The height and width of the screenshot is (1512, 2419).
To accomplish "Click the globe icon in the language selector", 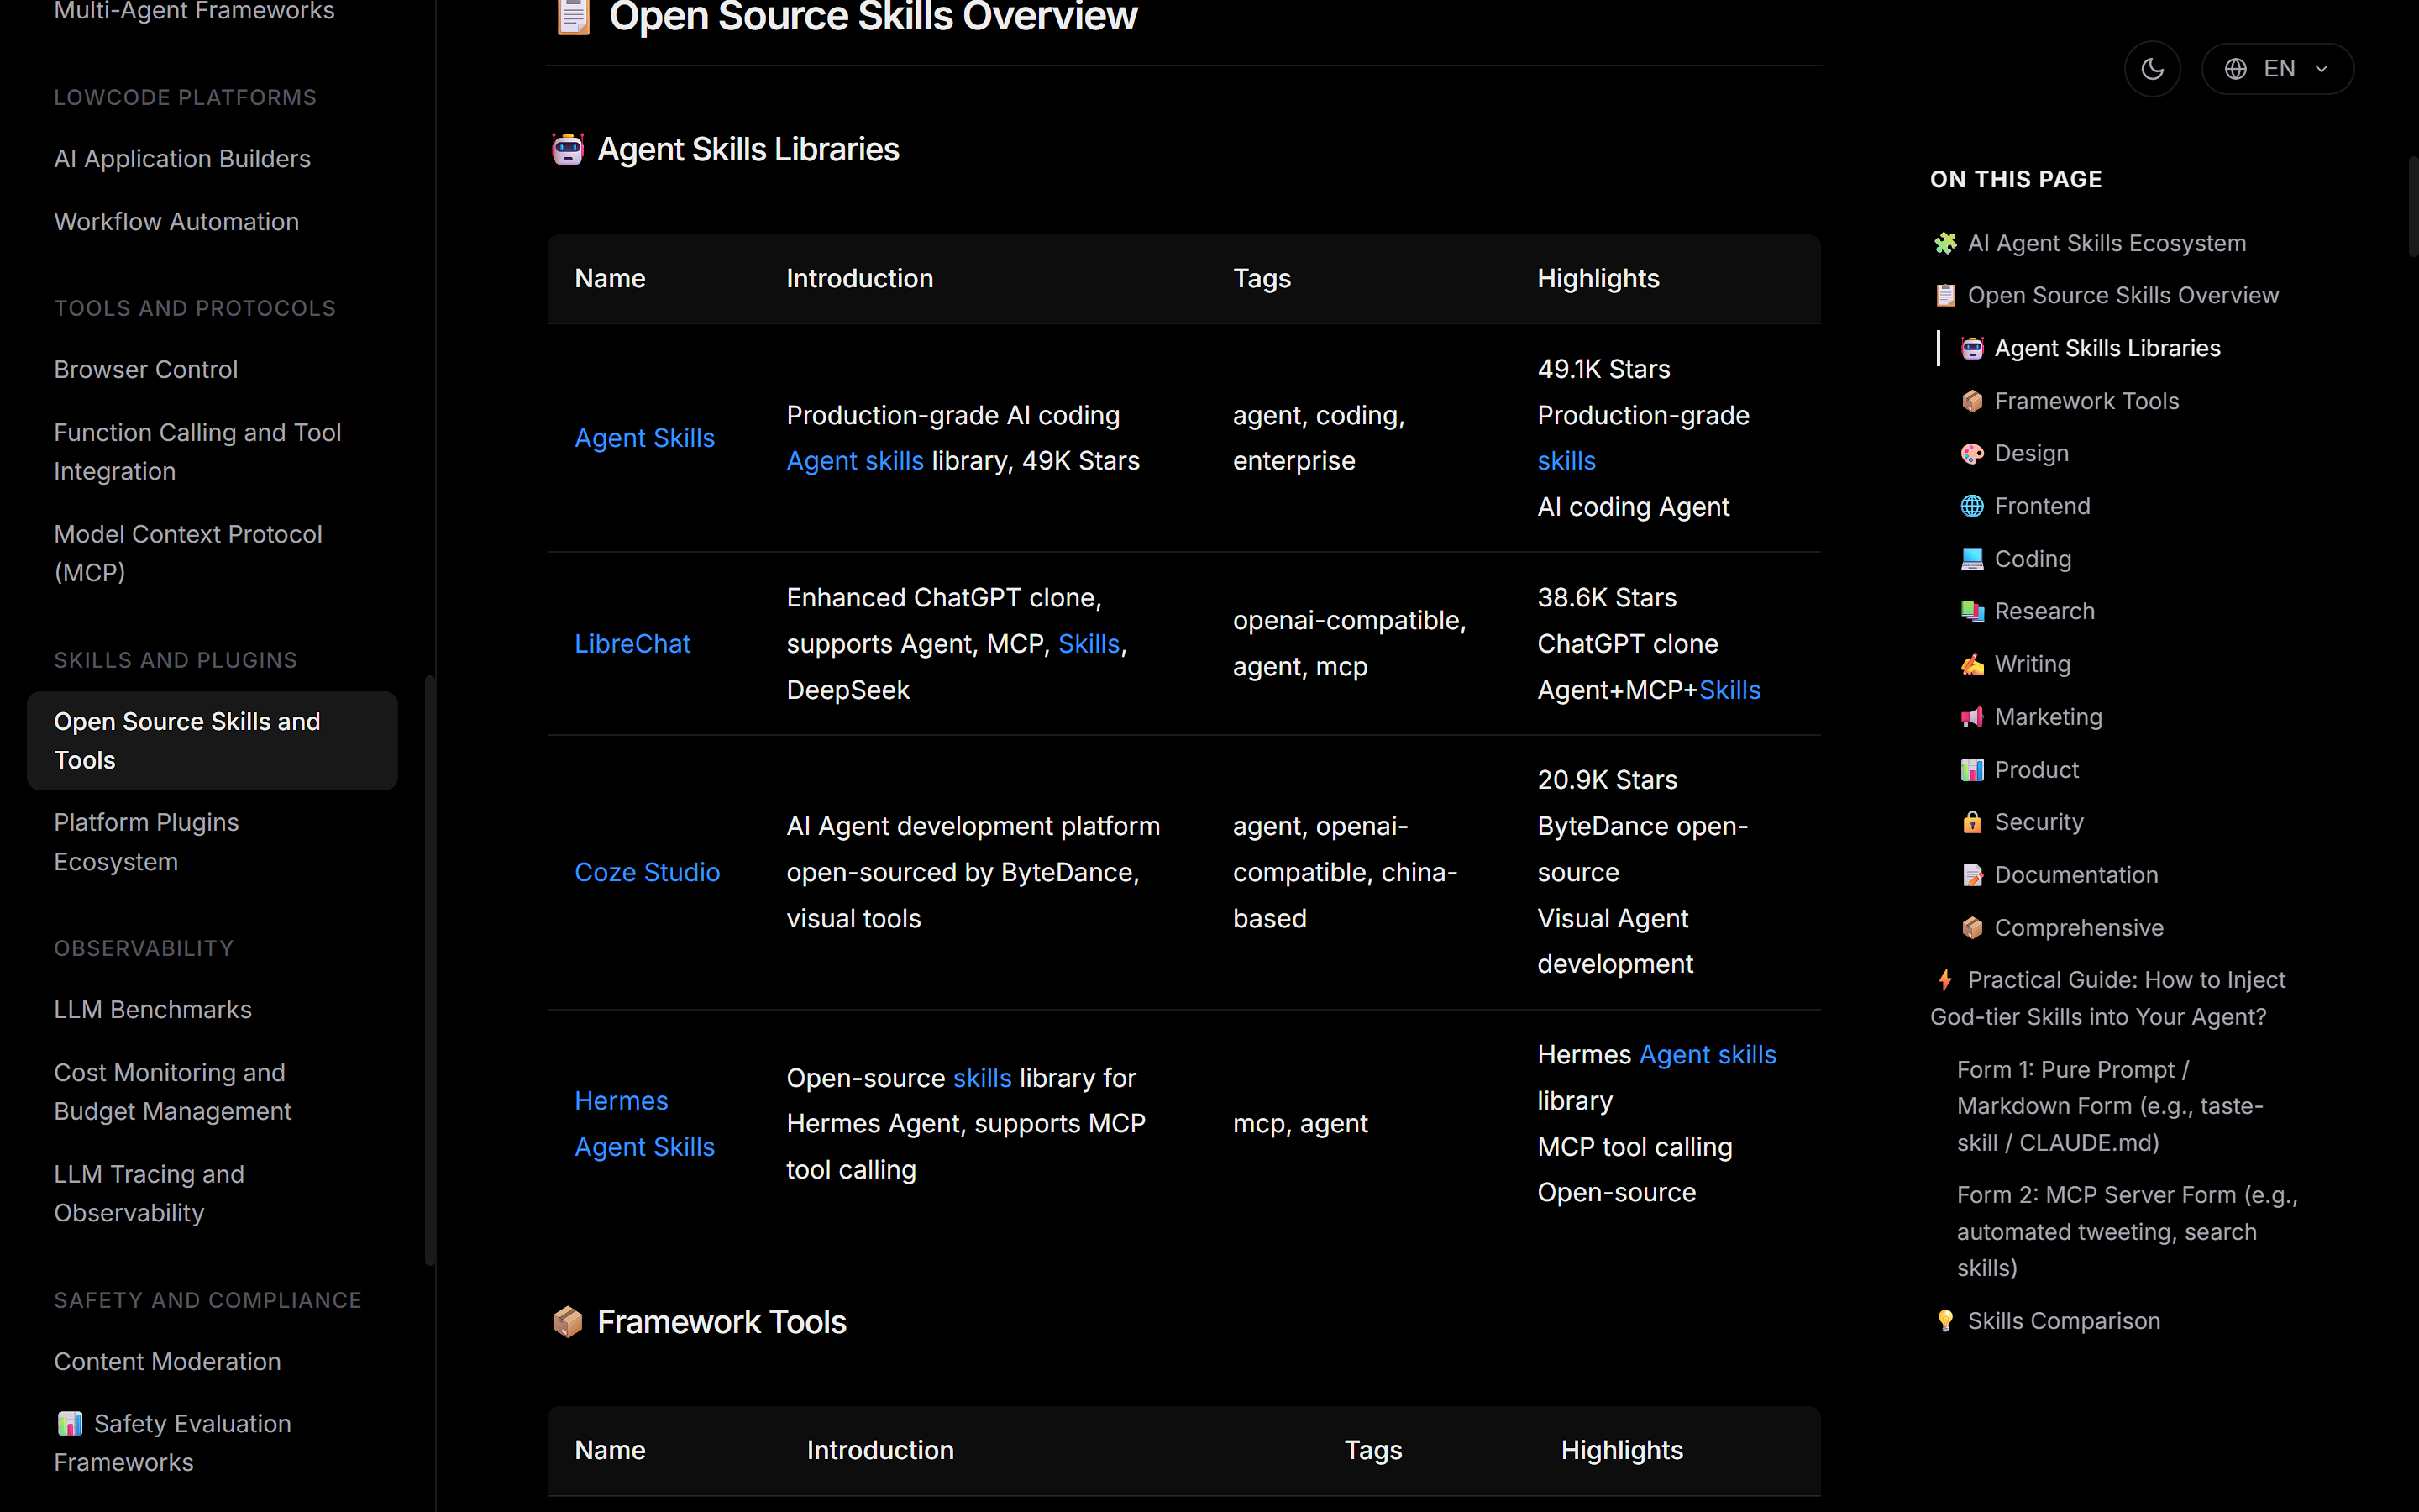I will click(x=2235, y=69).
